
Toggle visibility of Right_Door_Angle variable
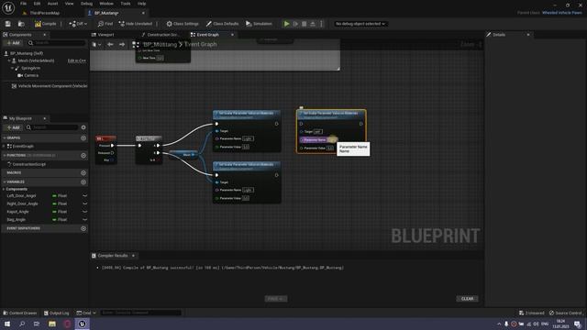pos(85,203)
